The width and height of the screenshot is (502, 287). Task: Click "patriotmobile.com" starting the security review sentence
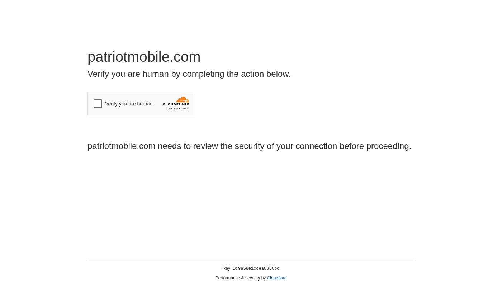[121, 146]
